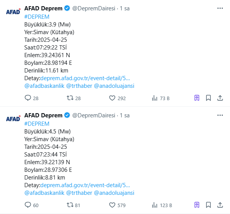Open more options menu for first tweet
The height and width of the screenshot is (214, 230).
point(220,8)
